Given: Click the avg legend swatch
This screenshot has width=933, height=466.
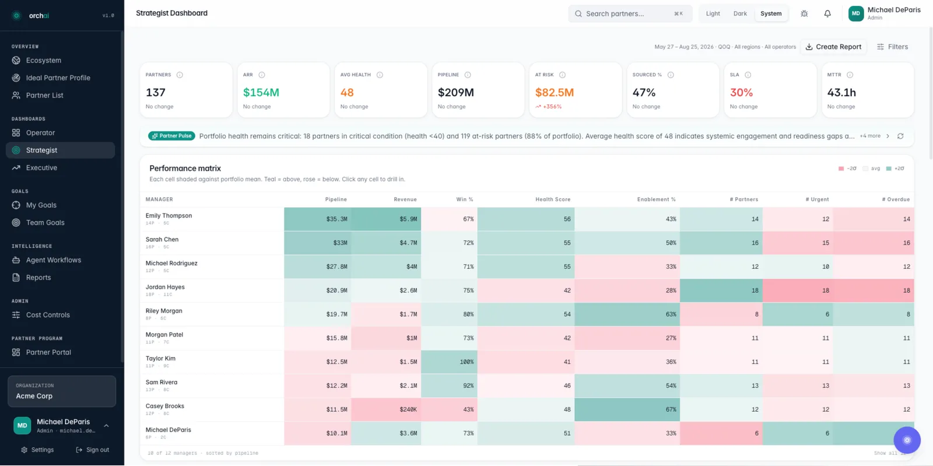Looking at the screenshot, I should click(865, 169).
